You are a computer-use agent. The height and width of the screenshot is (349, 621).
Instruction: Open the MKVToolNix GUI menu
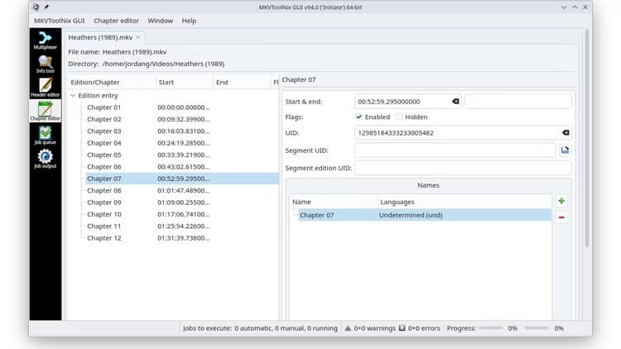60,21
